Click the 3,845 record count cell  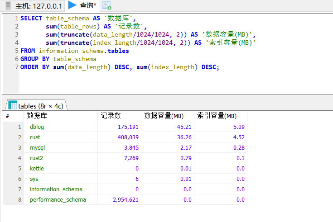119,147
